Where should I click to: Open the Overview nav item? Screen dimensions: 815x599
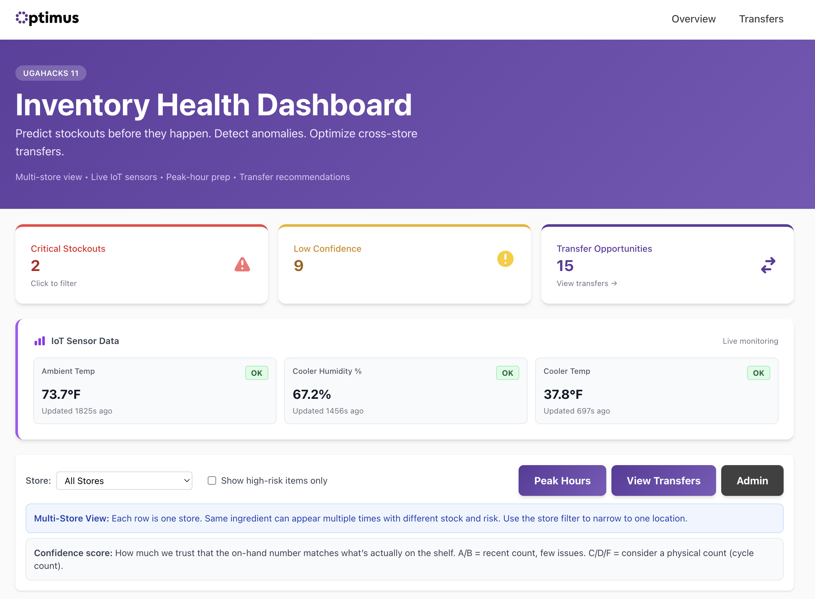click(x=693, y=19)
